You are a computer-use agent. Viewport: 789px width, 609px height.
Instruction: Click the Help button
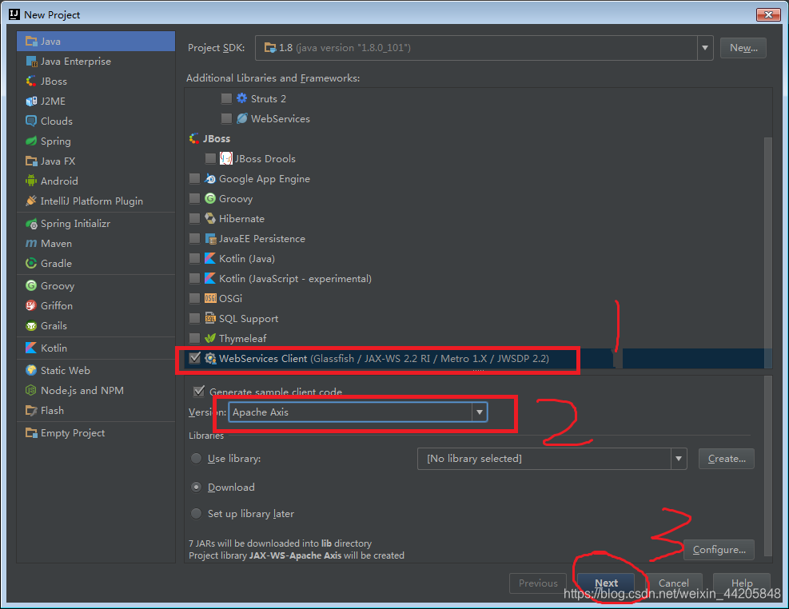[x=741, y=583]
